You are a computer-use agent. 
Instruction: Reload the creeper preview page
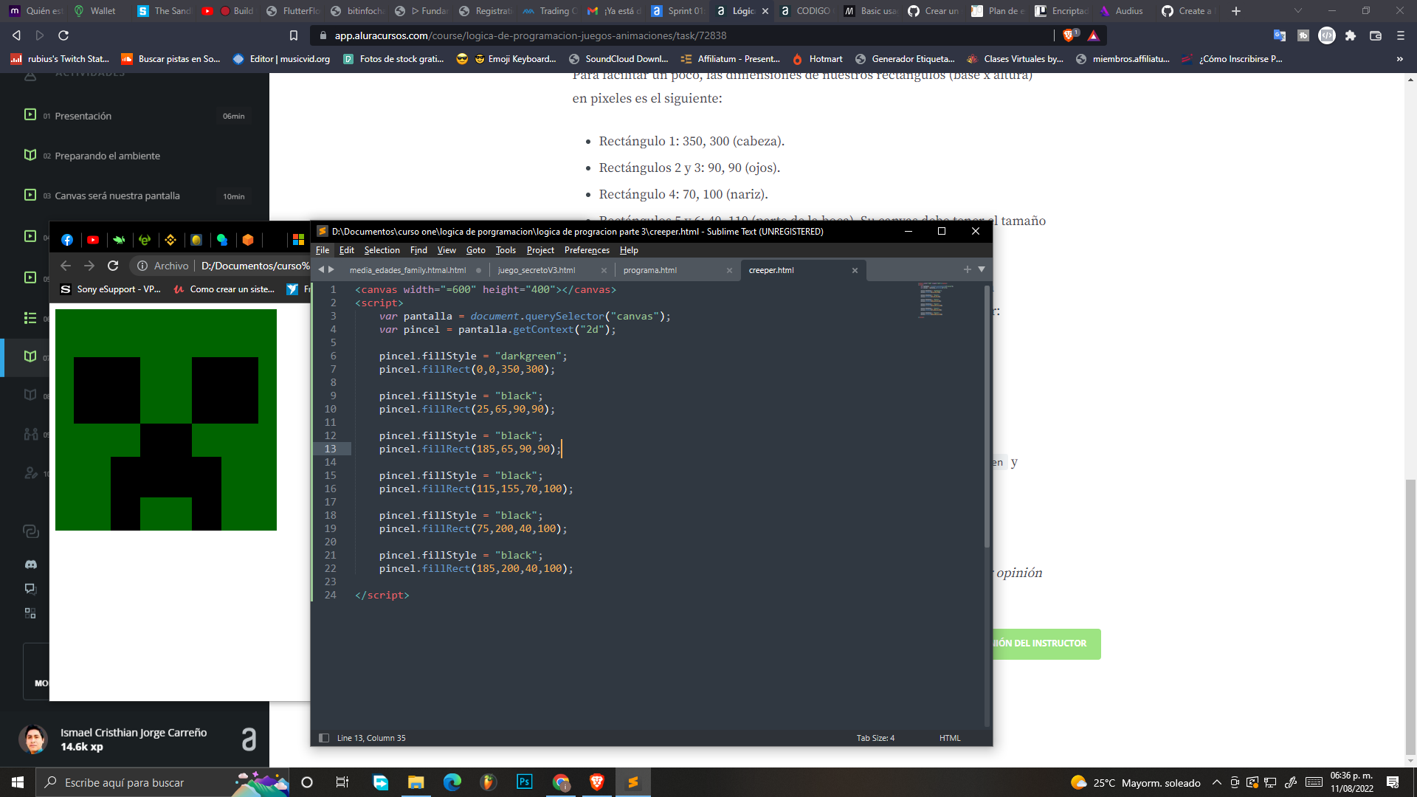113,266
